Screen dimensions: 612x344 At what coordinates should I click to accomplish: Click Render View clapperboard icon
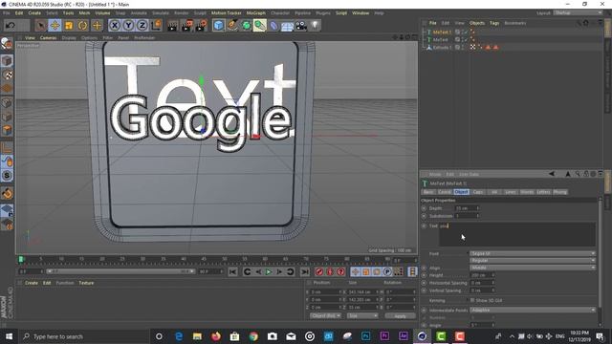tap(172, 26)
